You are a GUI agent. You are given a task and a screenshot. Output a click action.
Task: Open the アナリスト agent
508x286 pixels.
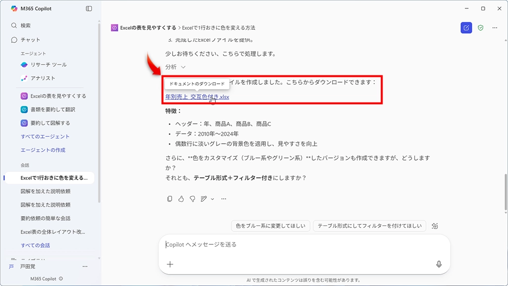pos(43,78)
